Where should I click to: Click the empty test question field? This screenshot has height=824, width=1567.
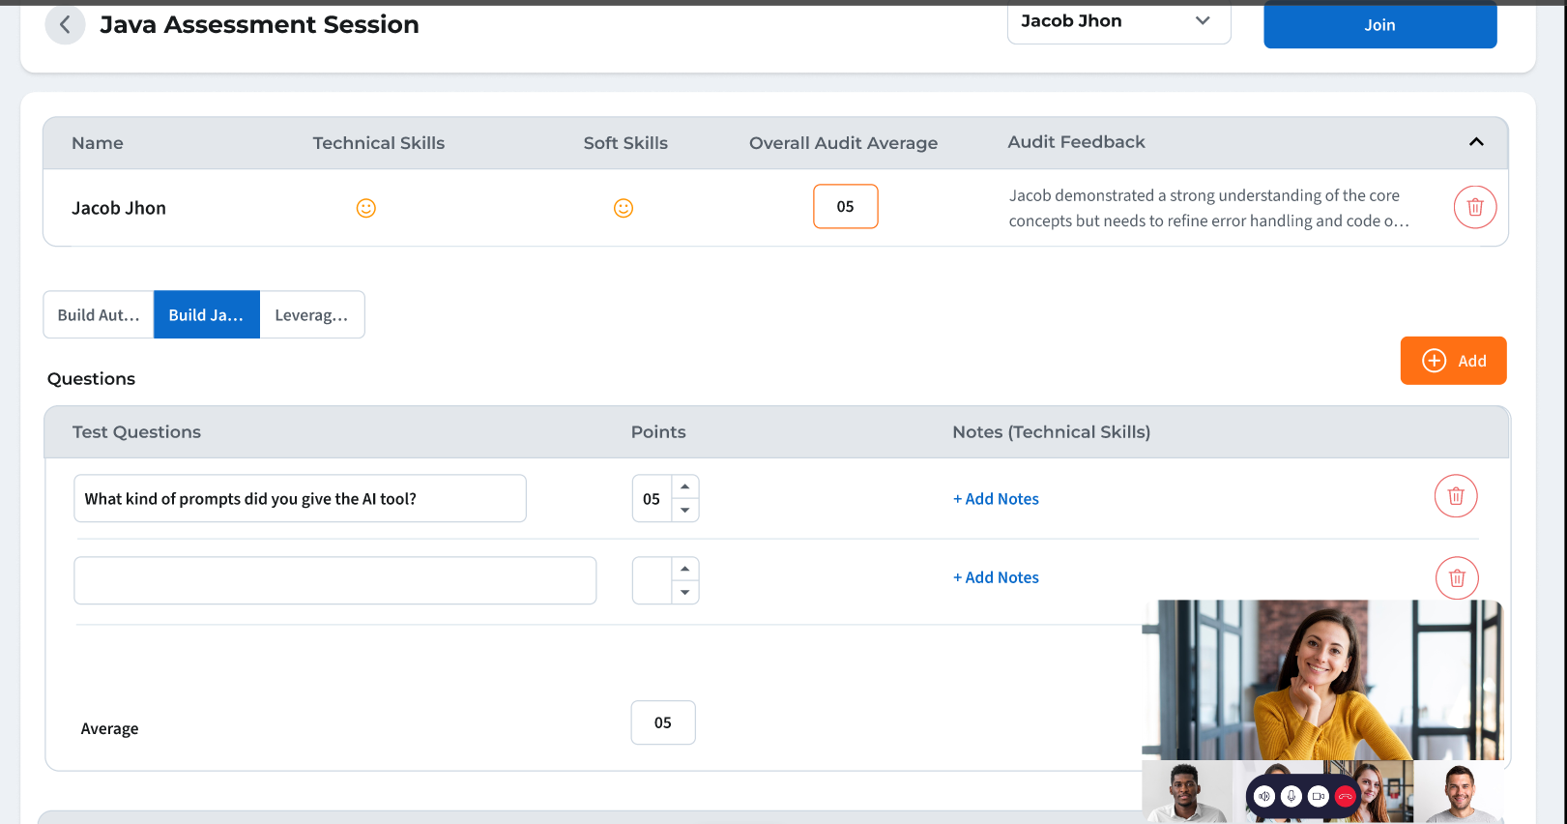[334, 580]
